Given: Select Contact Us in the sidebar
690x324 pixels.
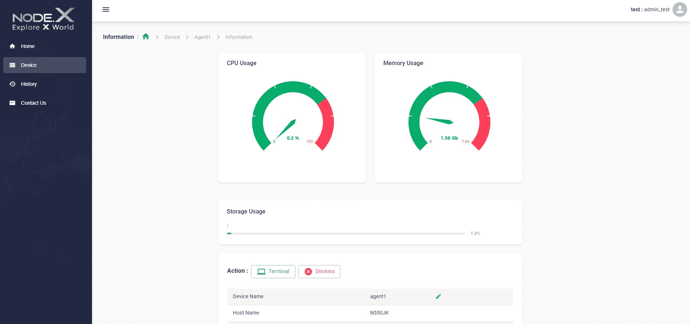Looking at the screenshot, I should click(x=33, y=103).
